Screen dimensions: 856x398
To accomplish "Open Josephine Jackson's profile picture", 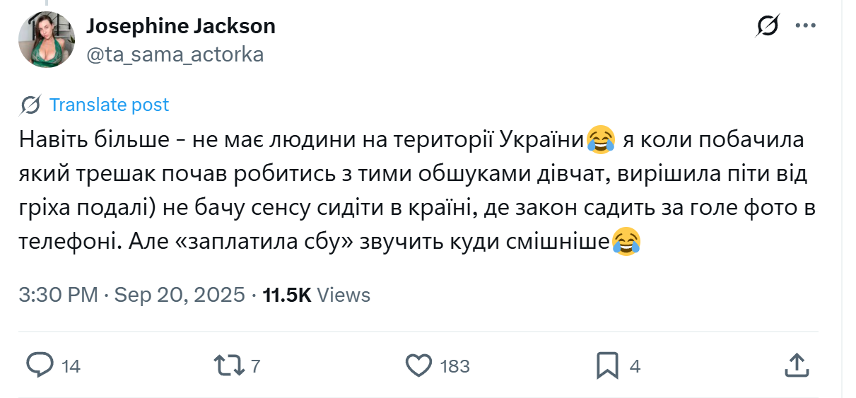I will 47,40.
